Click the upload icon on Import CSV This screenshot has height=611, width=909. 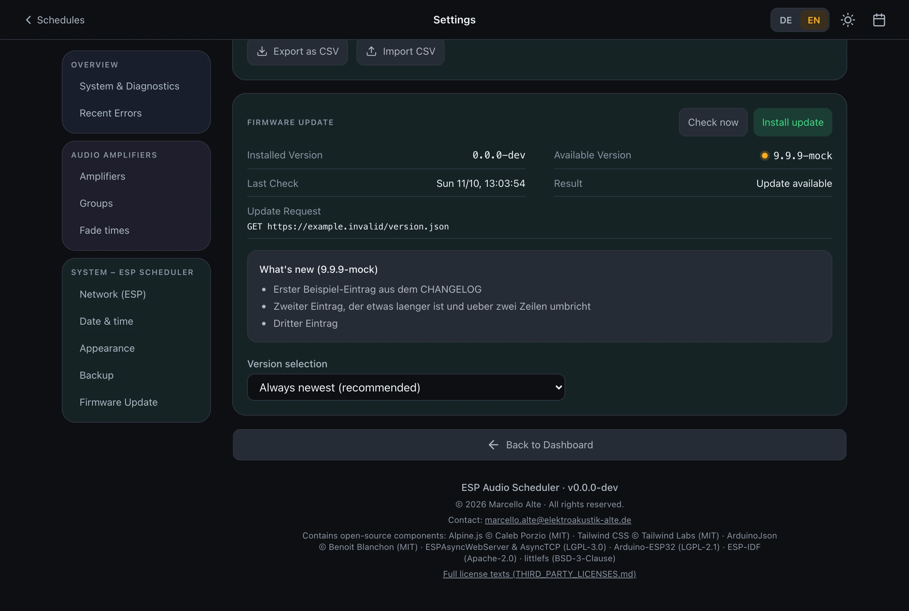(x=371, y=51)
